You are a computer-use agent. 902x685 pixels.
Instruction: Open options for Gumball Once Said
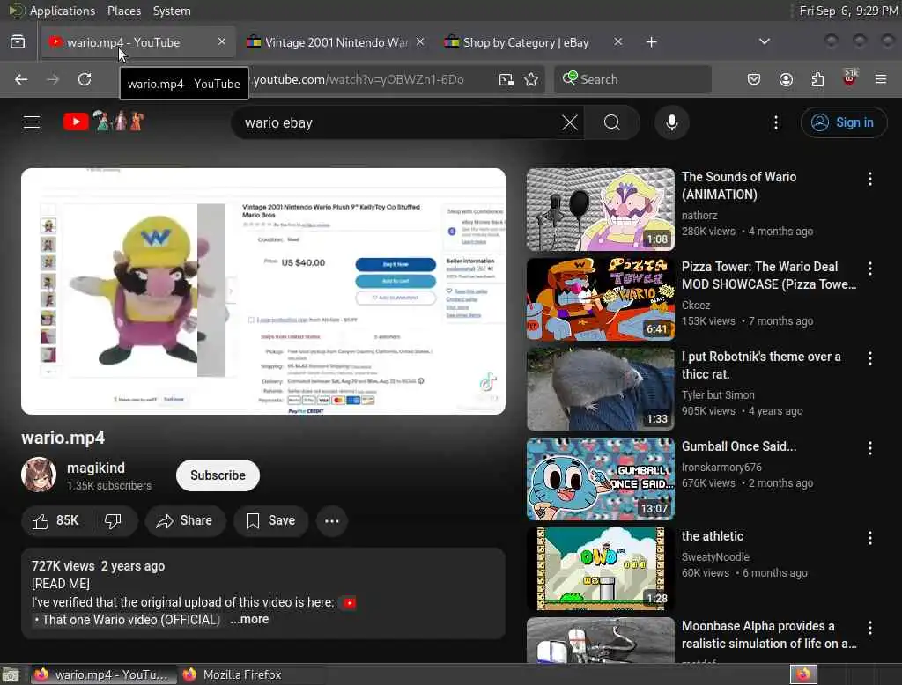coord(869,448)
